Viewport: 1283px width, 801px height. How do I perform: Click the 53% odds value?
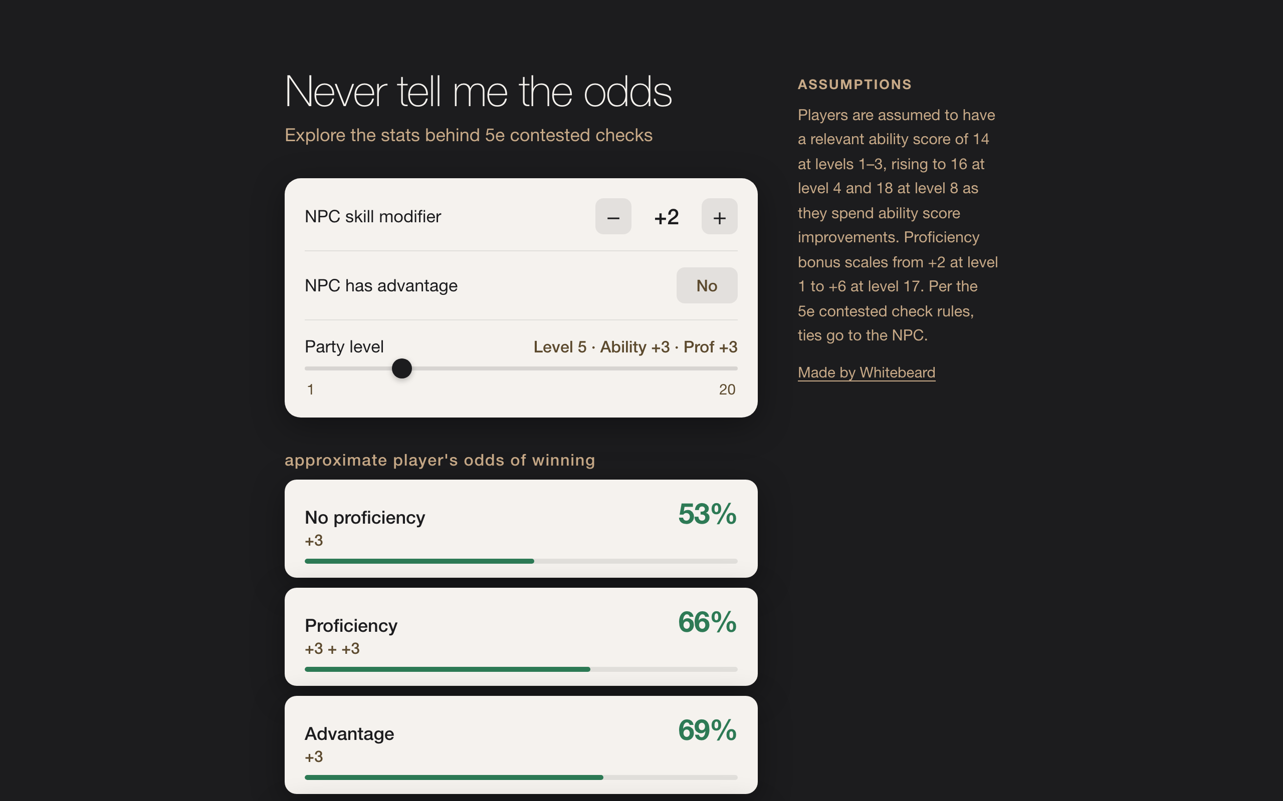707,514
